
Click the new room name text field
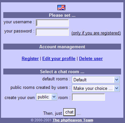[x=88, y=97]
